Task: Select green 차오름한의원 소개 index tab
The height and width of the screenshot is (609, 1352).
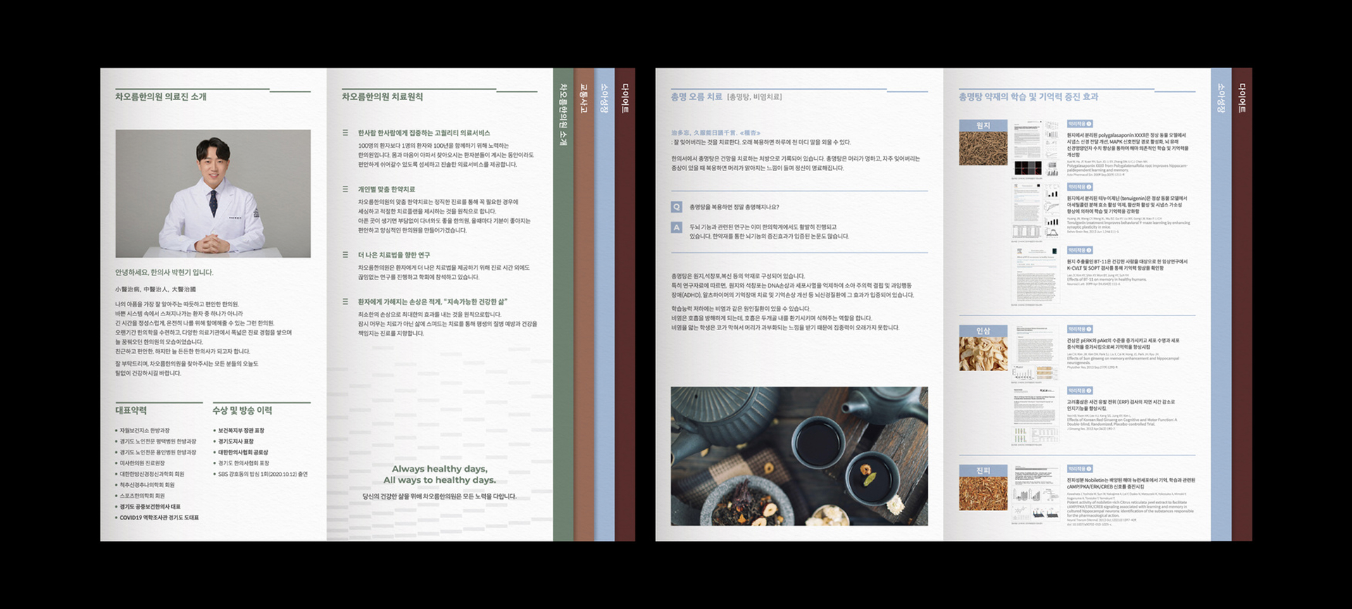Action: point(563,304)
